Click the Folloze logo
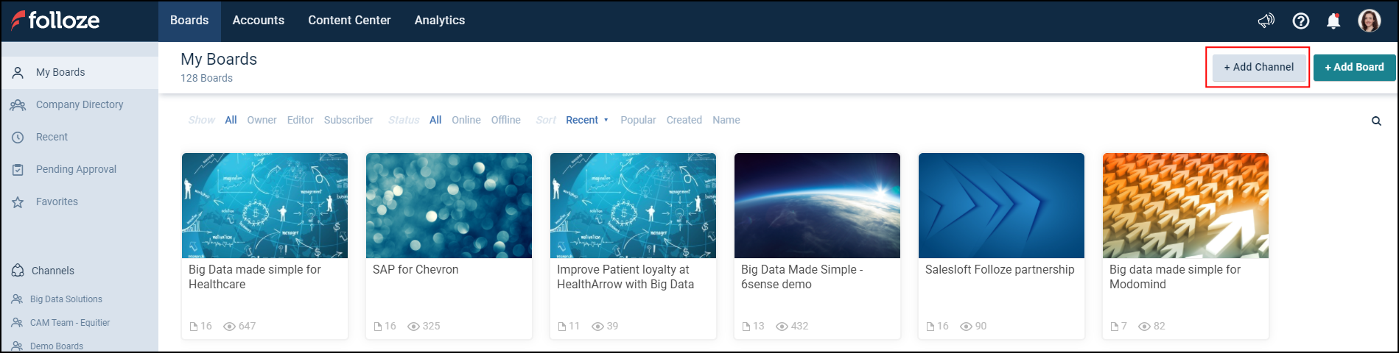Screen dimensions: 1399x353 click(56, 21)
